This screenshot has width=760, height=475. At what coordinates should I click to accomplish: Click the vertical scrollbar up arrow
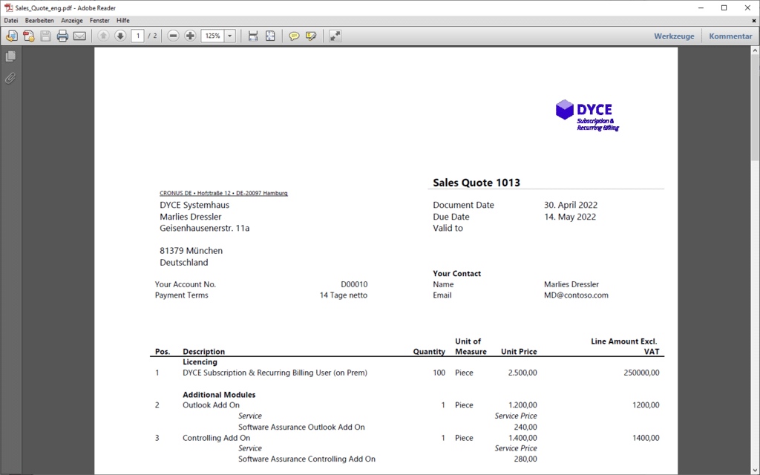[755, 50]
